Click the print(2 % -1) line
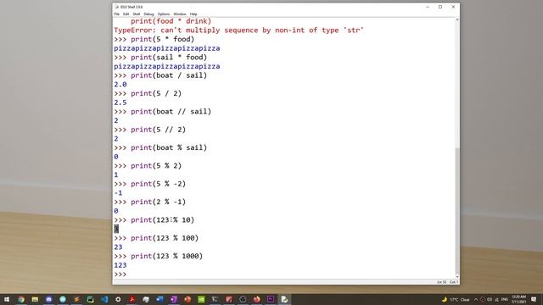543x305 pixels. pyautogui.click(x=150, y=202)
